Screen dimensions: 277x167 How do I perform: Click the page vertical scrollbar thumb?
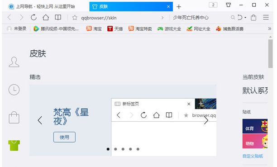(x=271, y=54)
